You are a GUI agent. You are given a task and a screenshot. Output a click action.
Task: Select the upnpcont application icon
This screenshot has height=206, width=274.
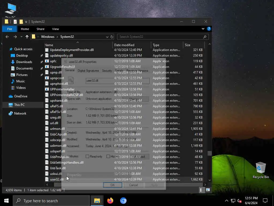tap(47, 78)
